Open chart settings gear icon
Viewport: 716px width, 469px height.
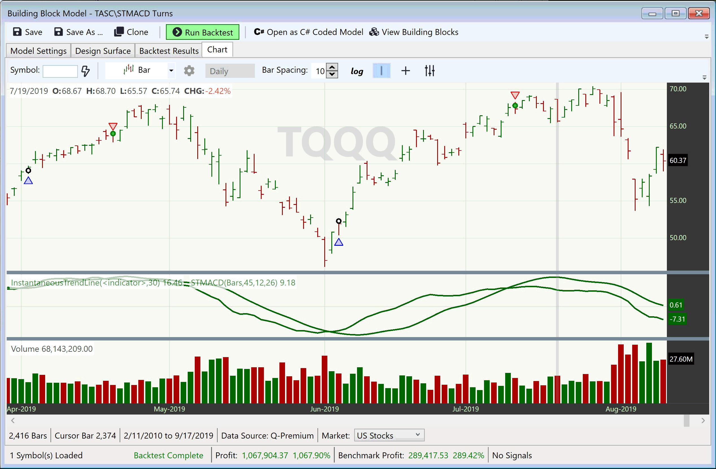[189, 71]
